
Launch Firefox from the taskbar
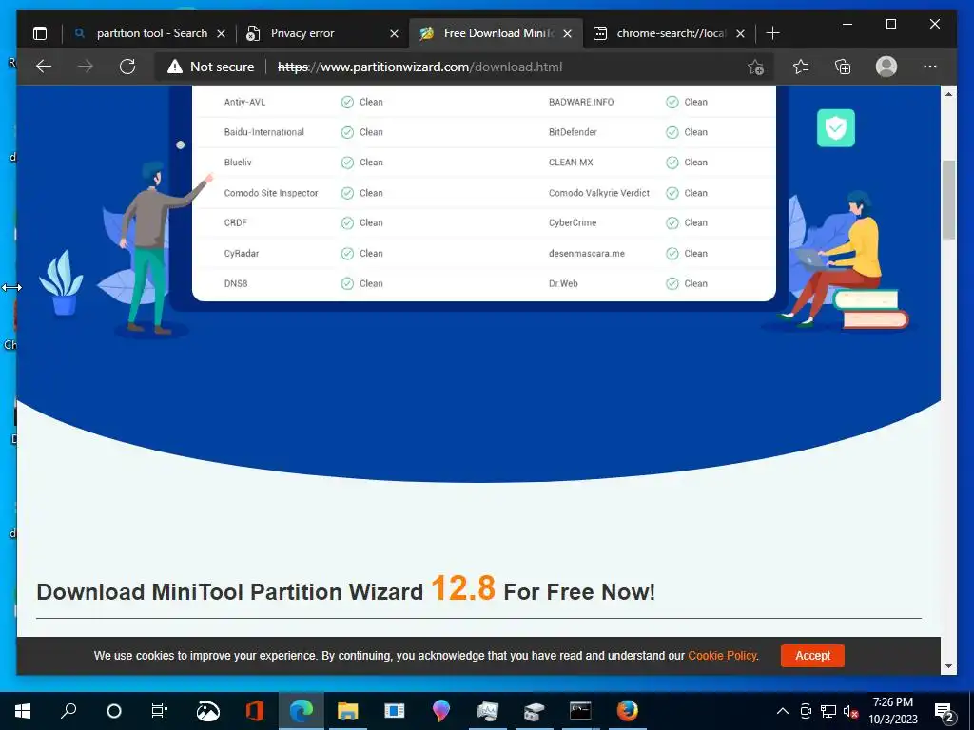tap(628, 711)
